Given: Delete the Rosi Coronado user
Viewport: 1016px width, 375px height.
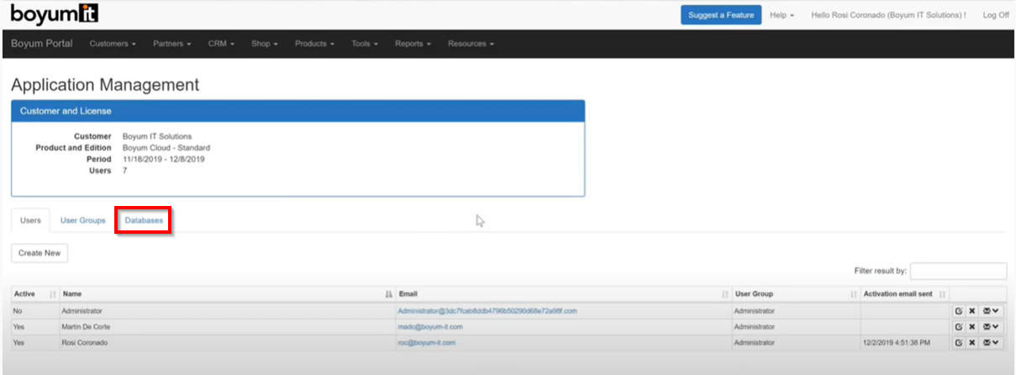Looking at the screenshot, I should click(972, 342).
